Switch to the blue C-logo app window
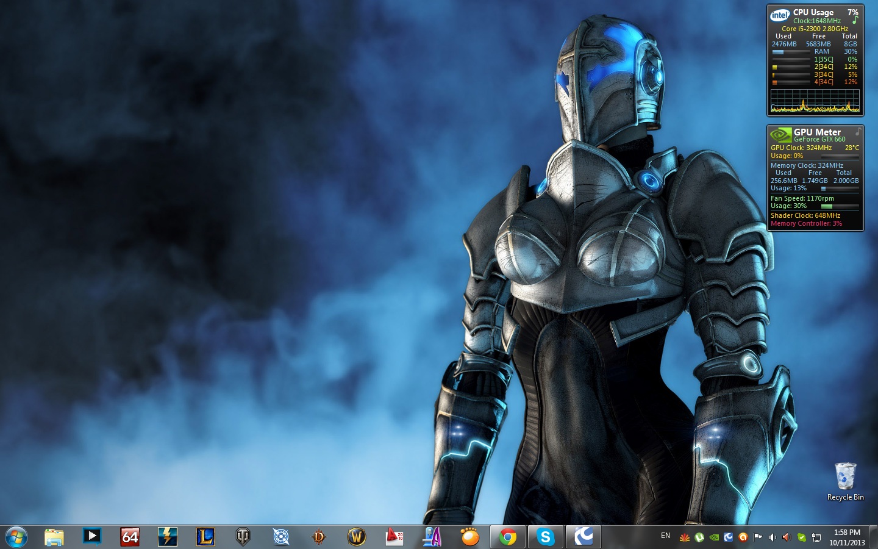Image resolution: width=878 pixels, height=549 pixels. tap(584, 537)
